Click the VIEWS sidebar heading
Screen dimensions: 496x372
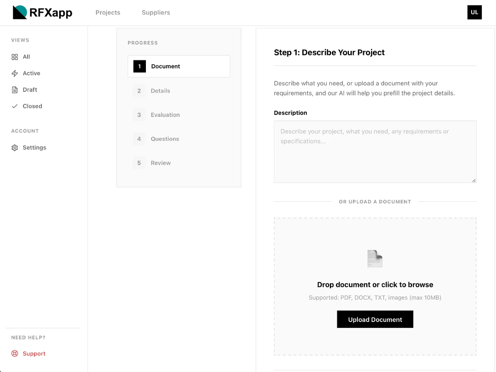pyautogui.click(x=20, y=41)
